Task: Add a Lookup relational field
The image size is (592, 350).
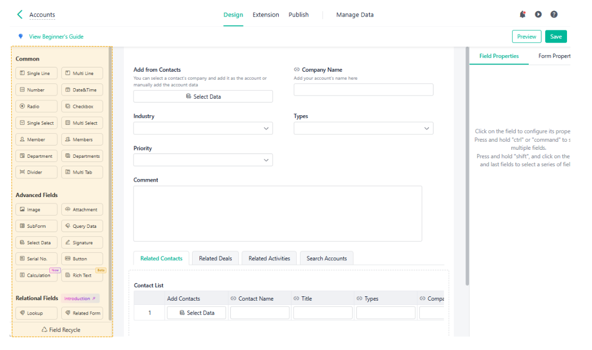Action: click(x=36, y=313)
